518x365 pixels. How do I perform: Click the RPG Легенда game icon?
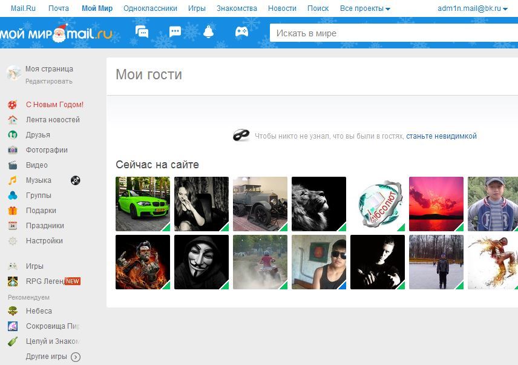click(x=13, y=281)
